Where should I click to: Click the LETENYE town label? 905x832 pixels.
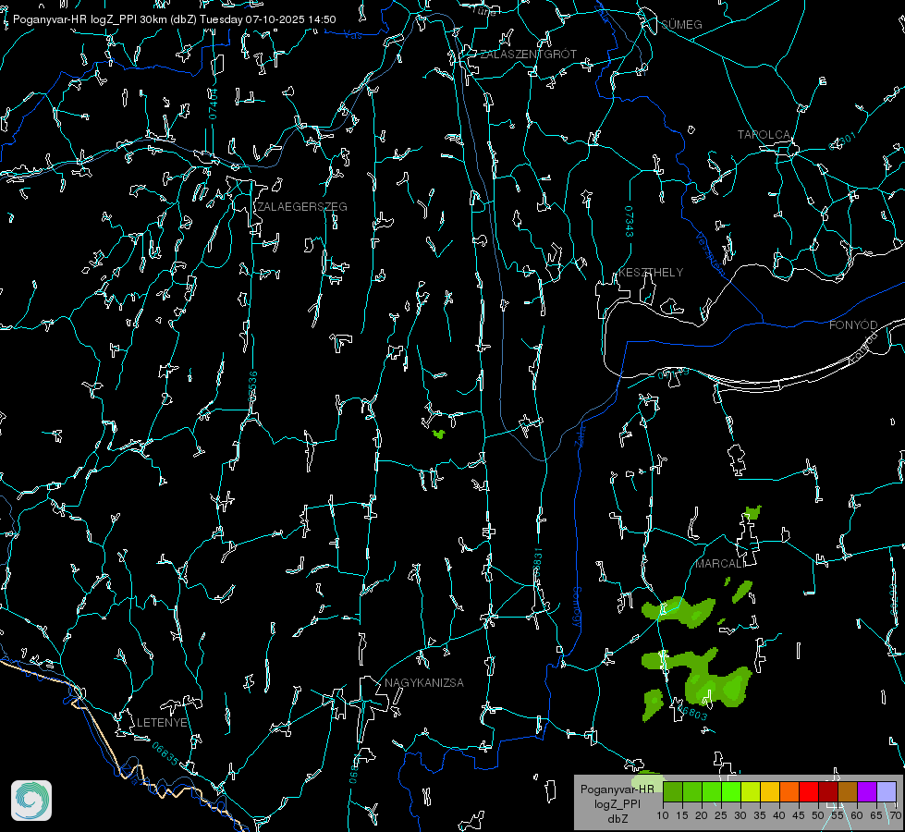(162, 723)
